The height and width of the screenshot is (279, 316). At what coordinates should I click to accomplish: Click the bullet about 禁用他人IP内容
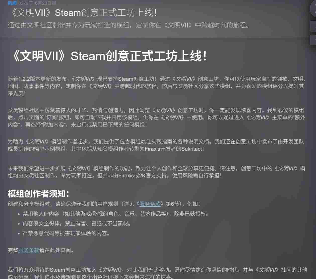click(116, 214)
